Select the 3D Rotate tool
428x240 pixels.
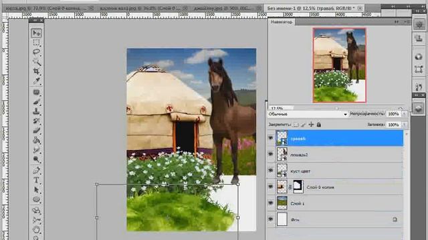[36, 211]
